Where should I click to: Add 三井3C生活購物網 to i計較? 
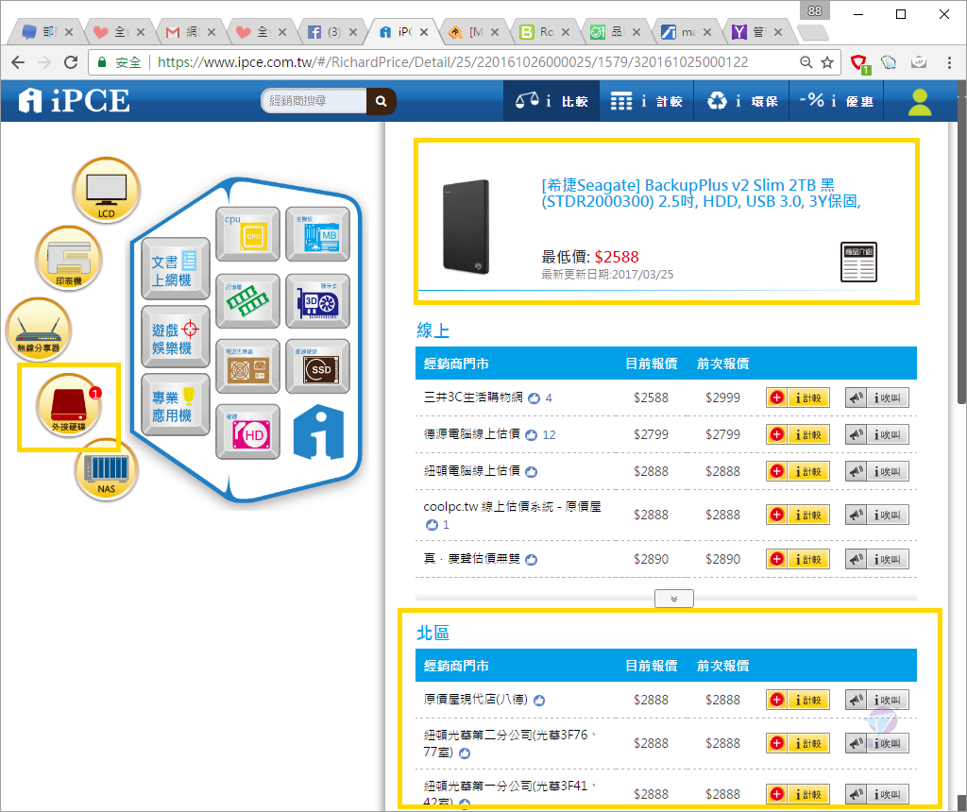(797, 398)
